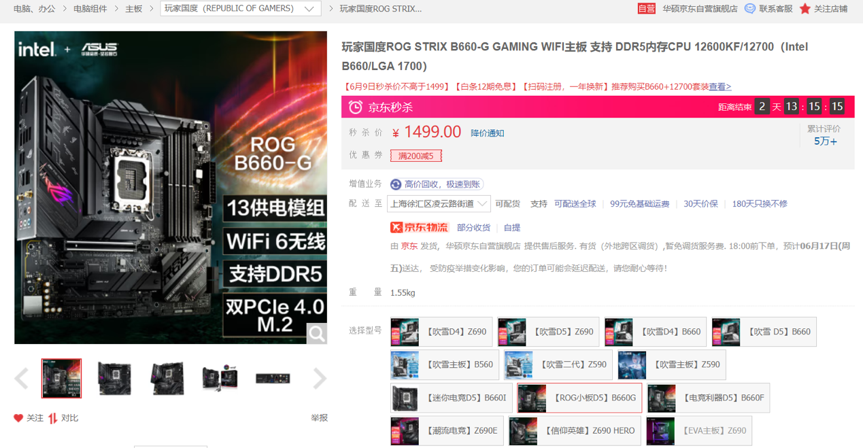Image resolution: width=863 pixels, height=448 pixels.
Task: Click the product title text
Action: (575, 56)
